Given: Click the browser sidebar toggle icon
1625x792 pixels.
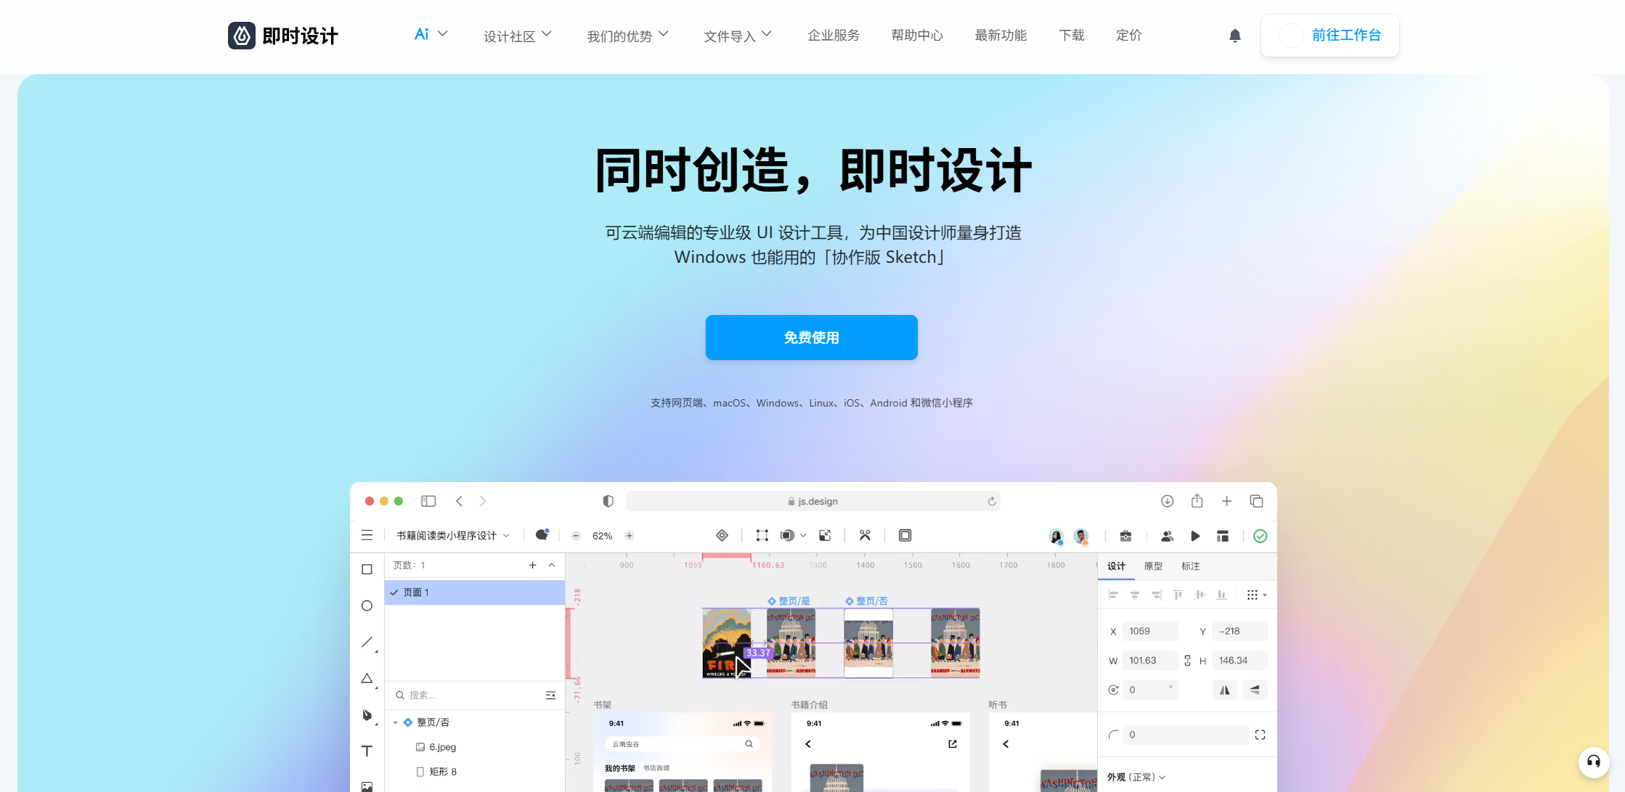Looking at the screenshot, I should click(x=428, y=501).
